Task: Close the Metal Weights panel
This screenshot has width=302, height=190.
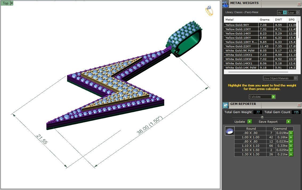Action: coord(299,4)
